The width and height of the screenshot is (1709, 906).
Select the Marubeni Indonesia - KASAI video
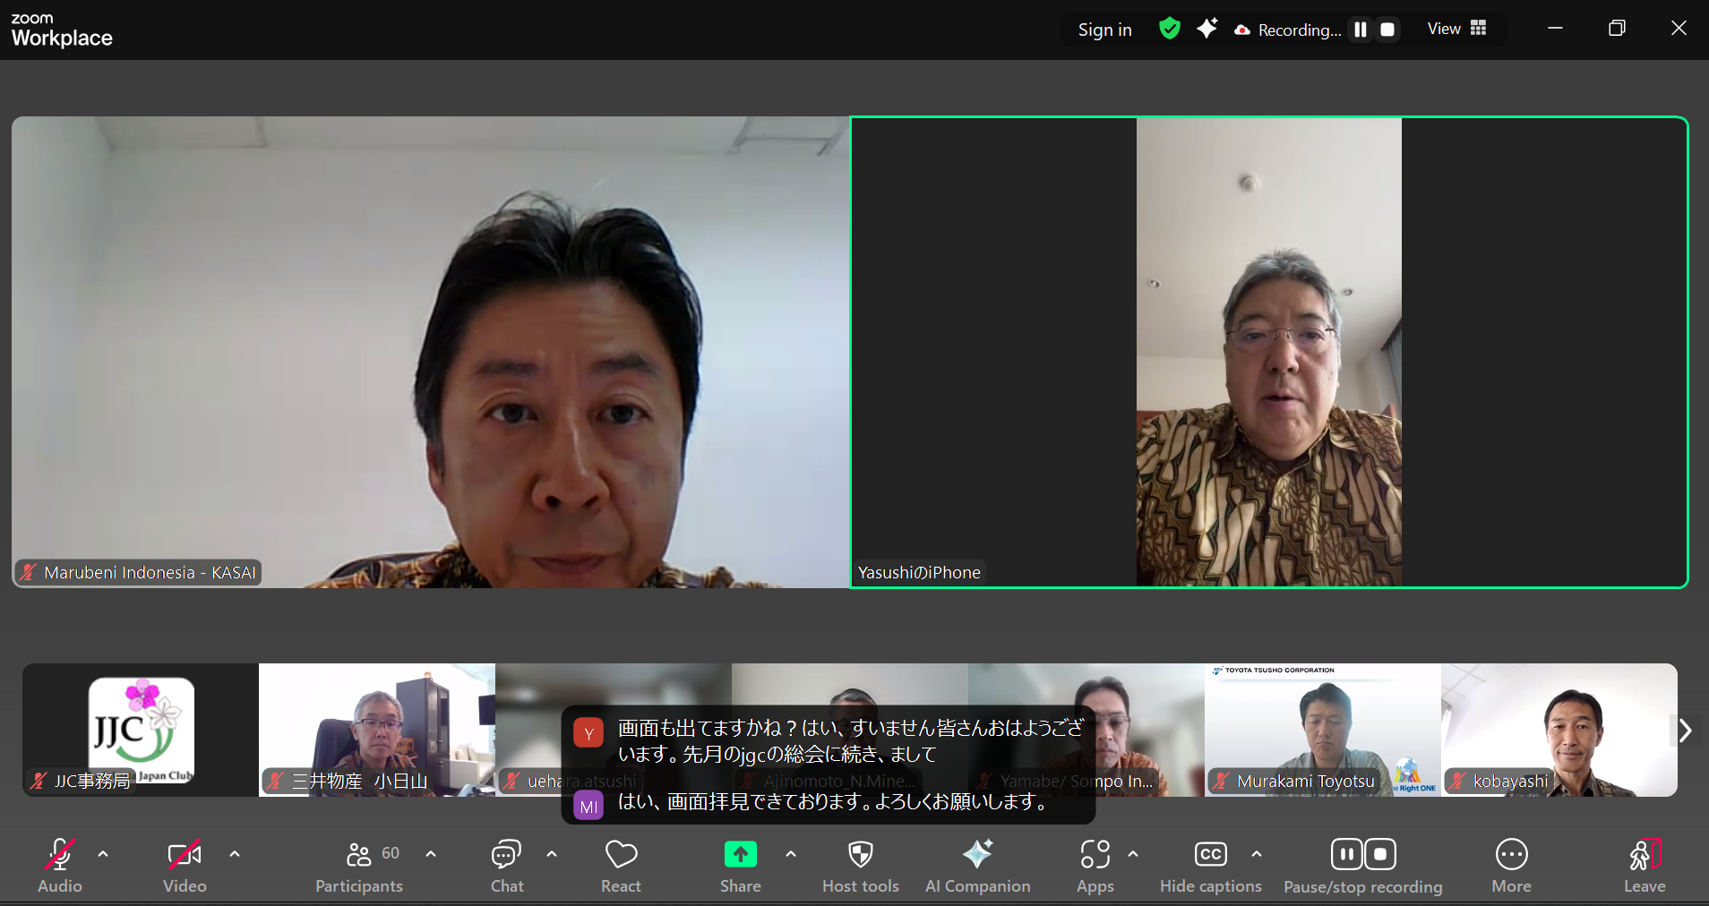[x=430, y=352]
